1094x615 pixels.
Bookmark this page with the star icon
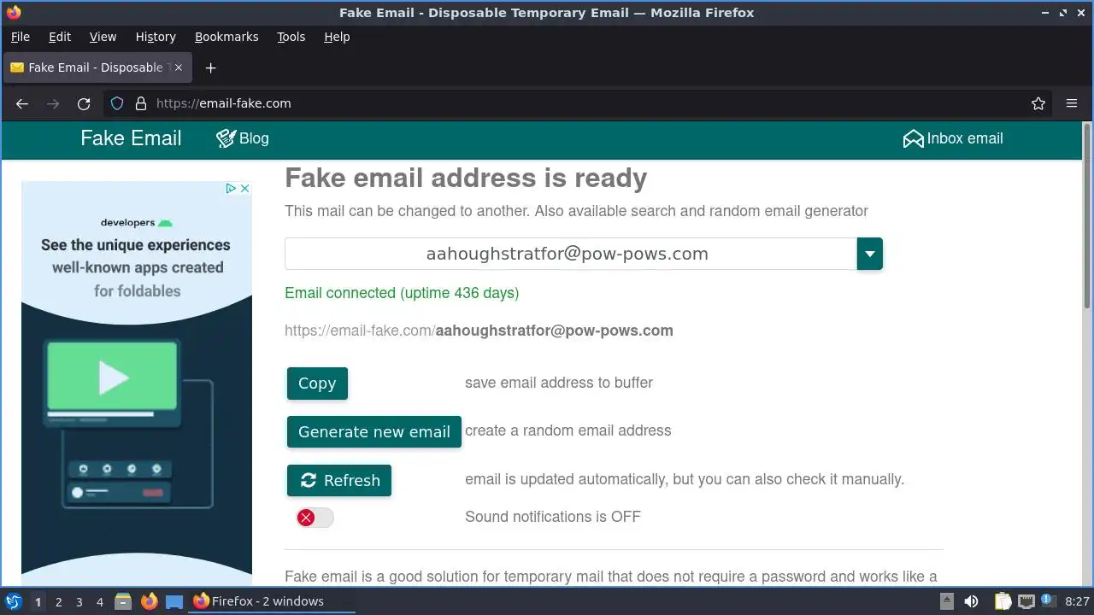[1038, 103]
